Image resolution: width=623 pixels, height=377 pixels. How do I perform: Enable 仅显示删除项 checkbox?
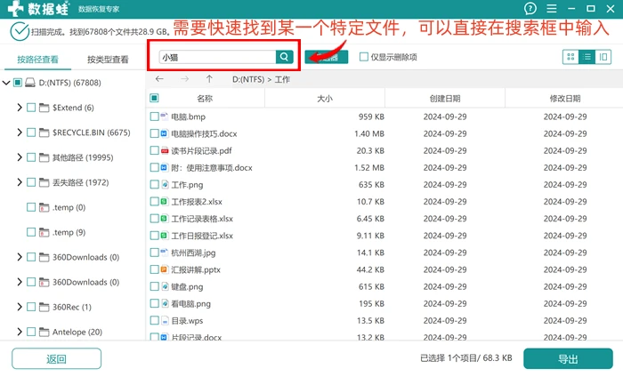363,57
